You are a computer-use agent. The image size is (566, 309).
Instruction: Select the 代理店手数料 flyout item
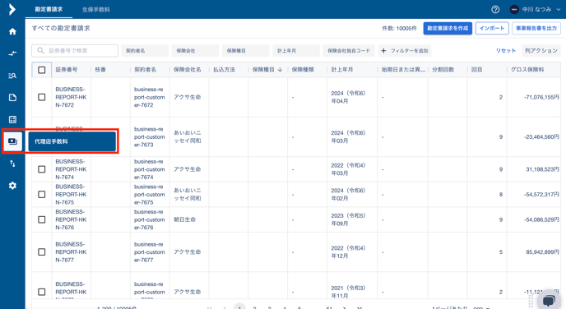click(x=72, y=141)
